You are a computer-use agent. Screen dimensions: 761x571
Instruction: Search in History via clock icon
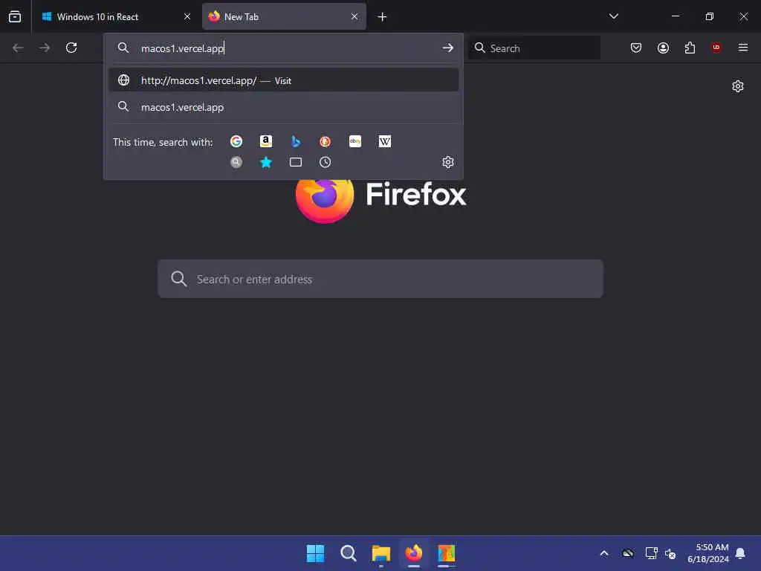point(326,162)
